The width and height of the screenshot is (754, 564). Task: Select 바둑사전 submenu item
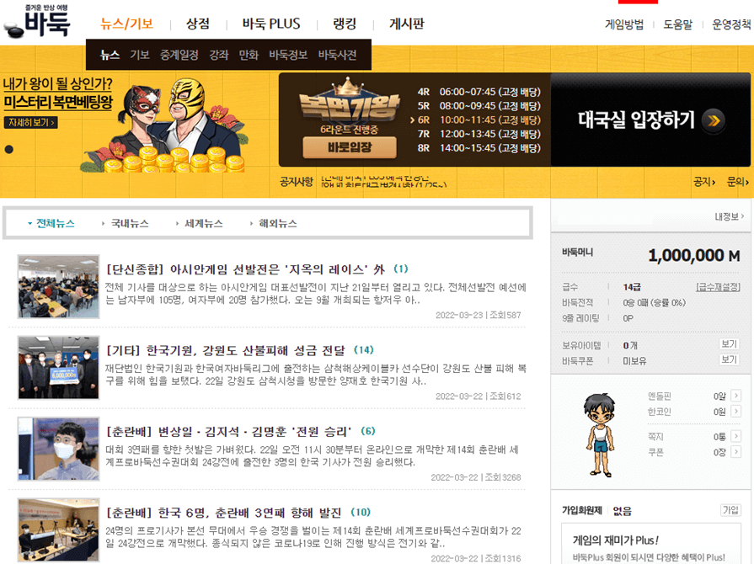click(x=337, y=55)
